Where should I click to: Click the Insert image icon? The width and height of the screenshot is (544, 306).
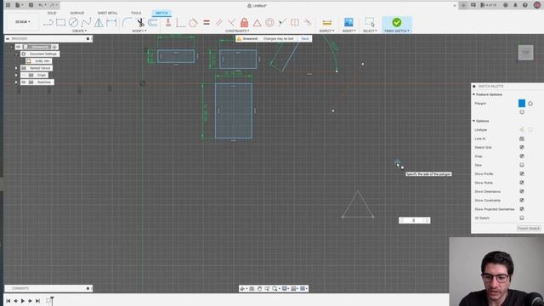click(348, 22)
